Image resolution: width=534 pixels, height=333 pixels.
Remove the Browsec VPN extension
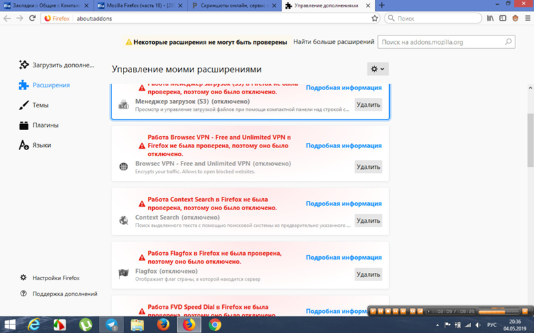click(x=368, y=167)
